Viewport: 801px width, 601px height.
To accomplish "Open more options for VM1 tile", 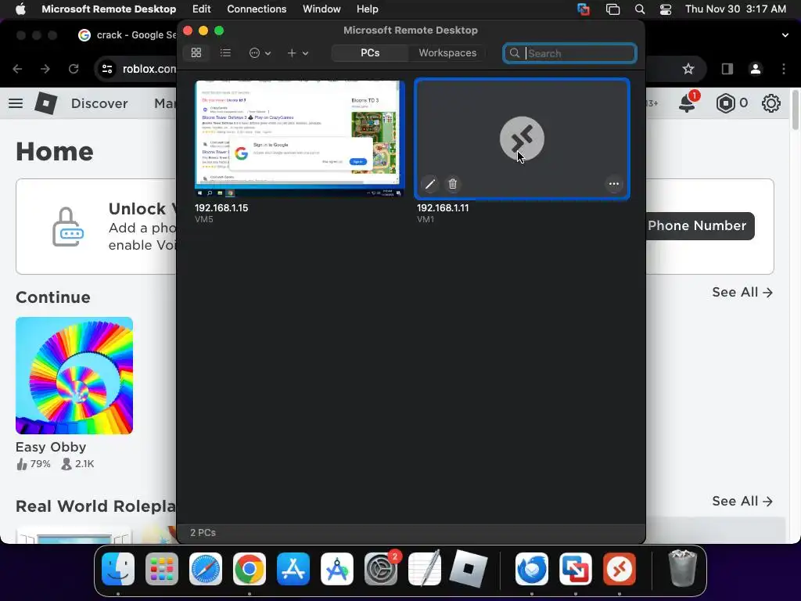I will tap(613, 184).
